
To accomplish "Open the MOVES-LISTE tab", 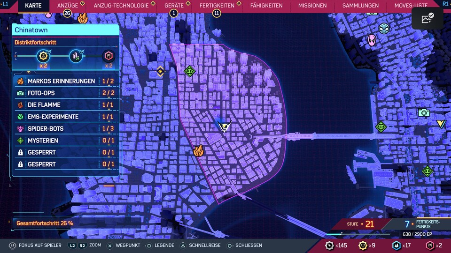I will (411, 6).
